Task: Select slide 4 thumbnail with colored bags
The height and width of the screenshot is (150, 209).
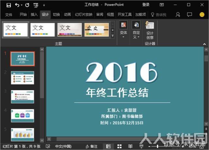Action: point(23,116)
